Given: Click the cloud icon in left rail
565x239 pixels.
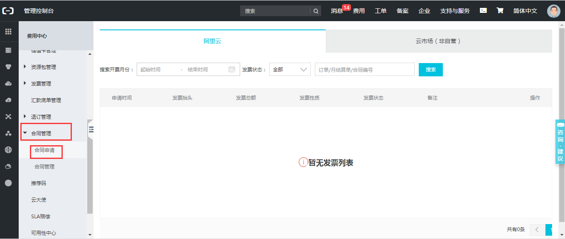Looking at the screenshot, I should (8, 83).
